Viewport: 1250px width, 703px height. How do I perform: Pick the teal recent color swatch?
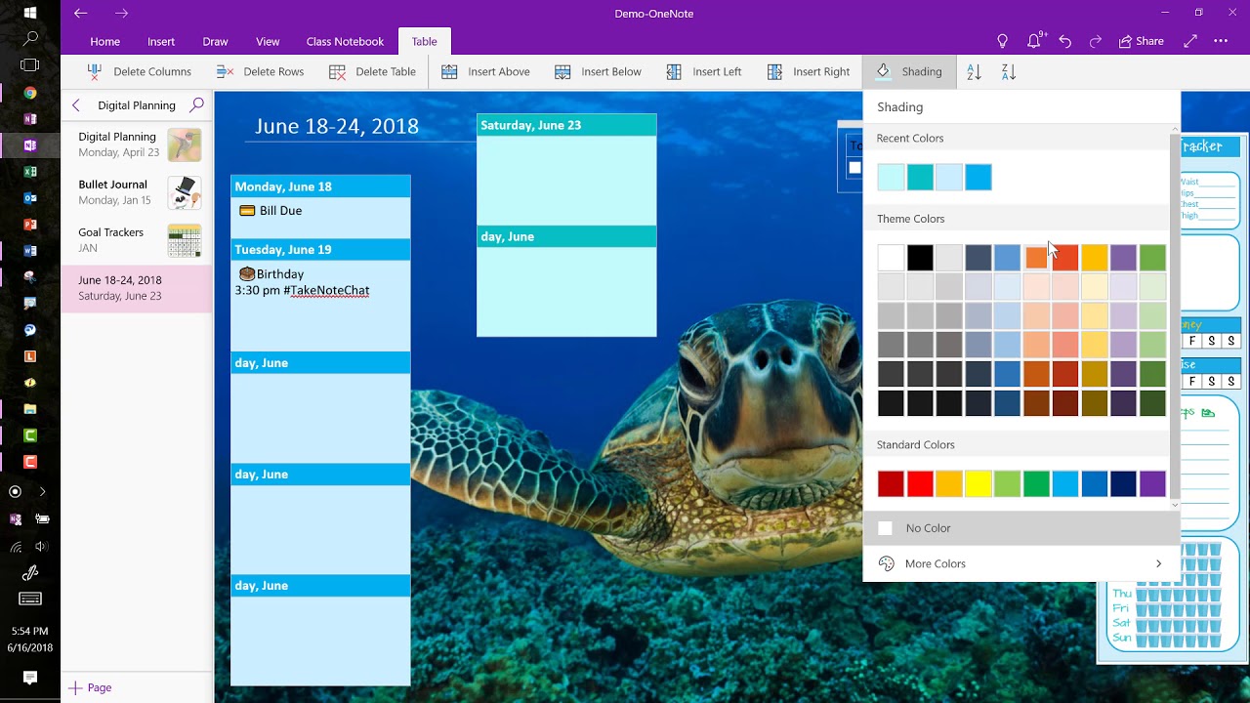tap(920, 177)
